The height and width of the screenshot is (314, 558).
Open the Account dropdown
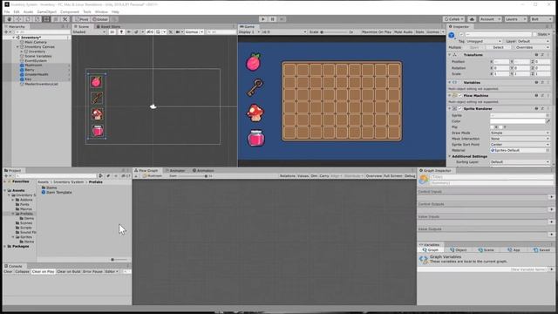[490, 19]
